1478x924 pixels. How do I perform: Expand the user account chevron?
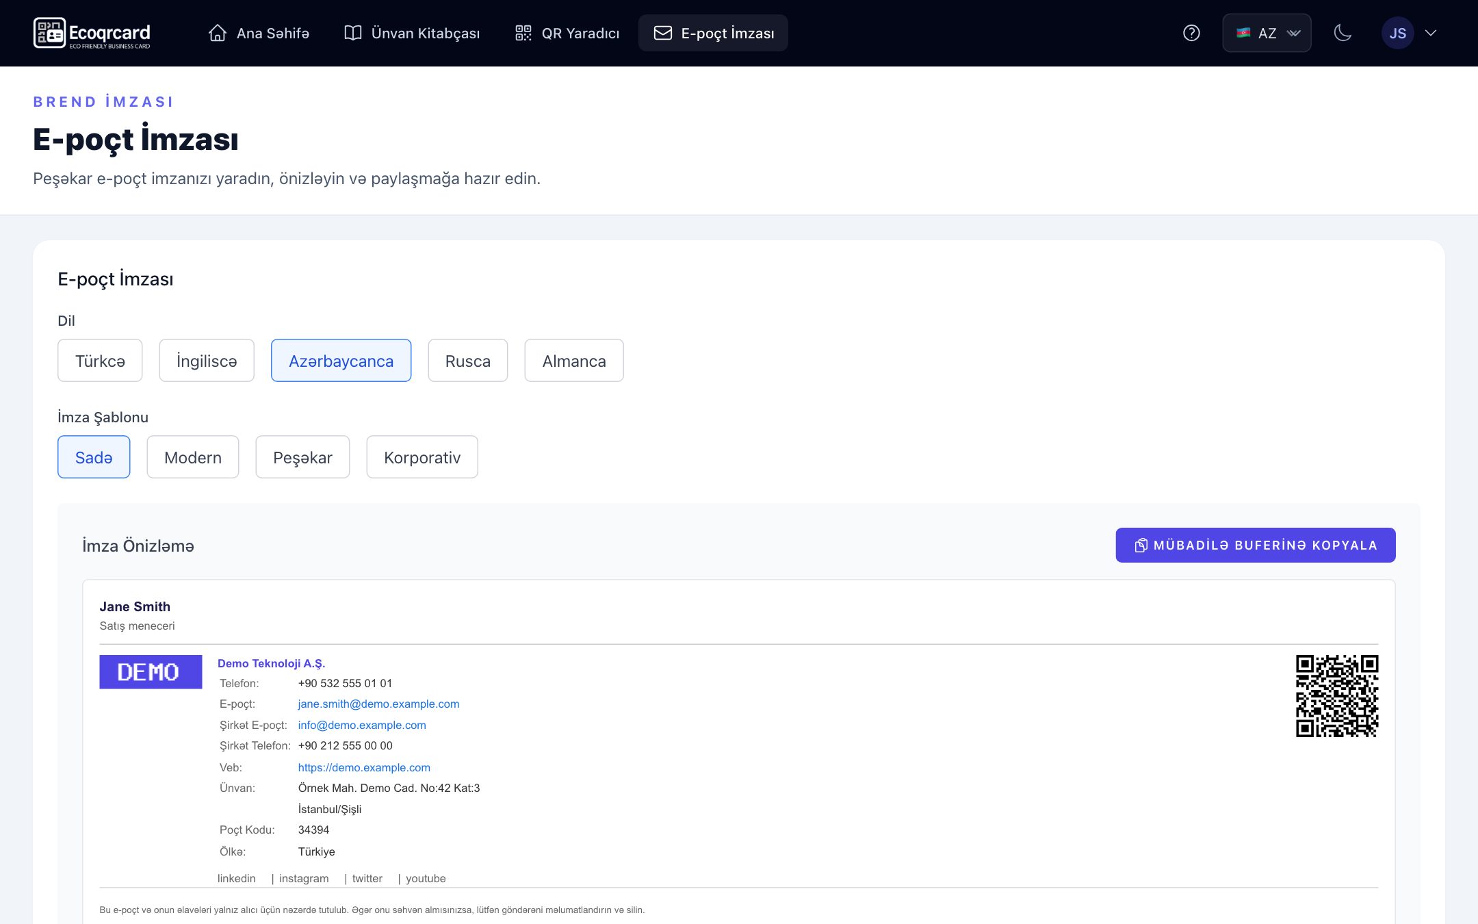[x=1430, y=33]
